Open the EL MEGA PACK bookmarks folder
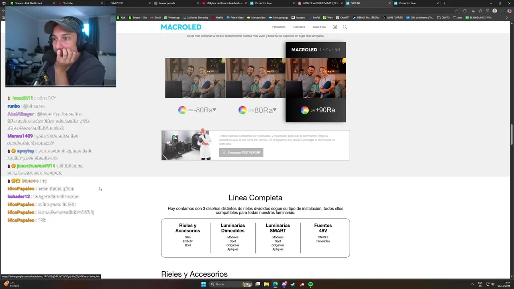 point(479,18)
